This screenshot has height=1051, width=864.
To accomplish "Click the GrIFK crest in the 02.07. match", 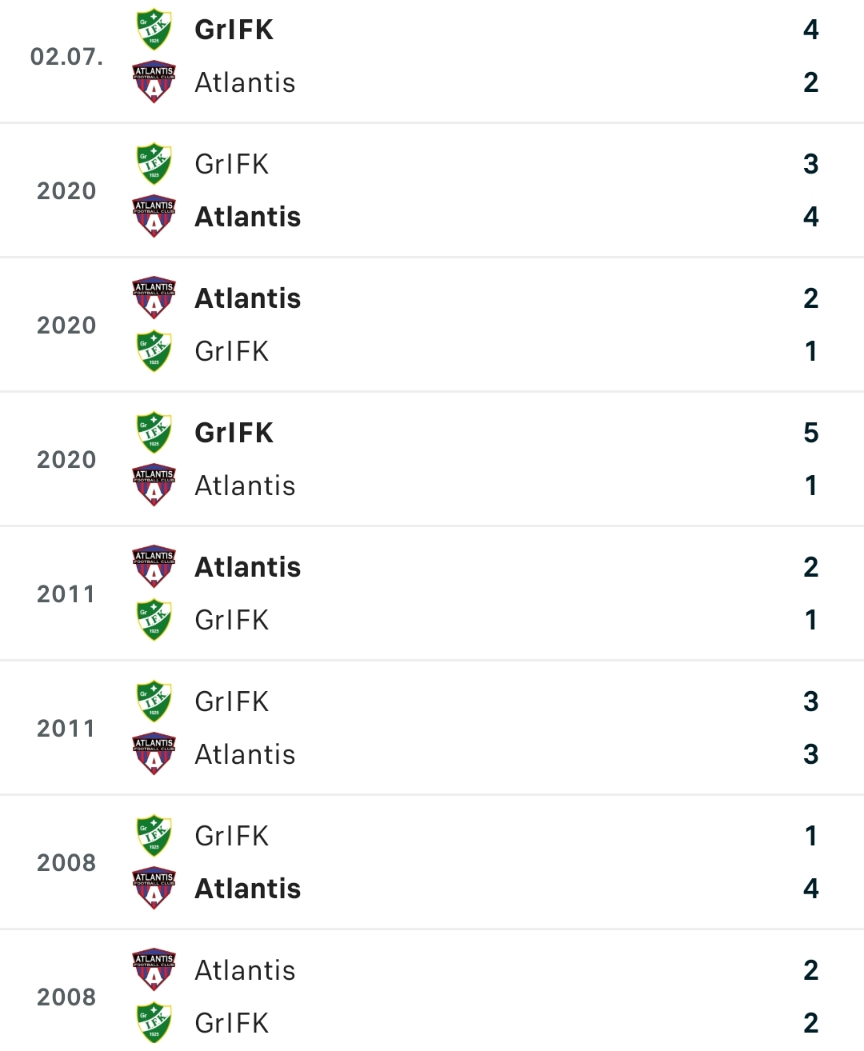I will pyautogui.click(x=154, y=30).
